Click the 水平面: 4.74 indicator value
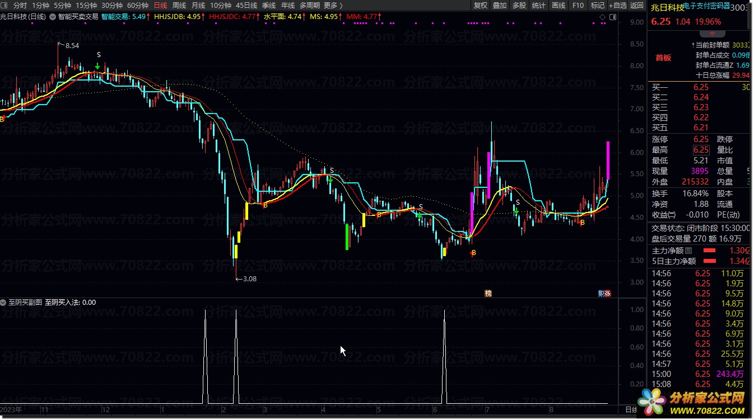The width and height of the screenshot is (754, 420). (285, 16)
